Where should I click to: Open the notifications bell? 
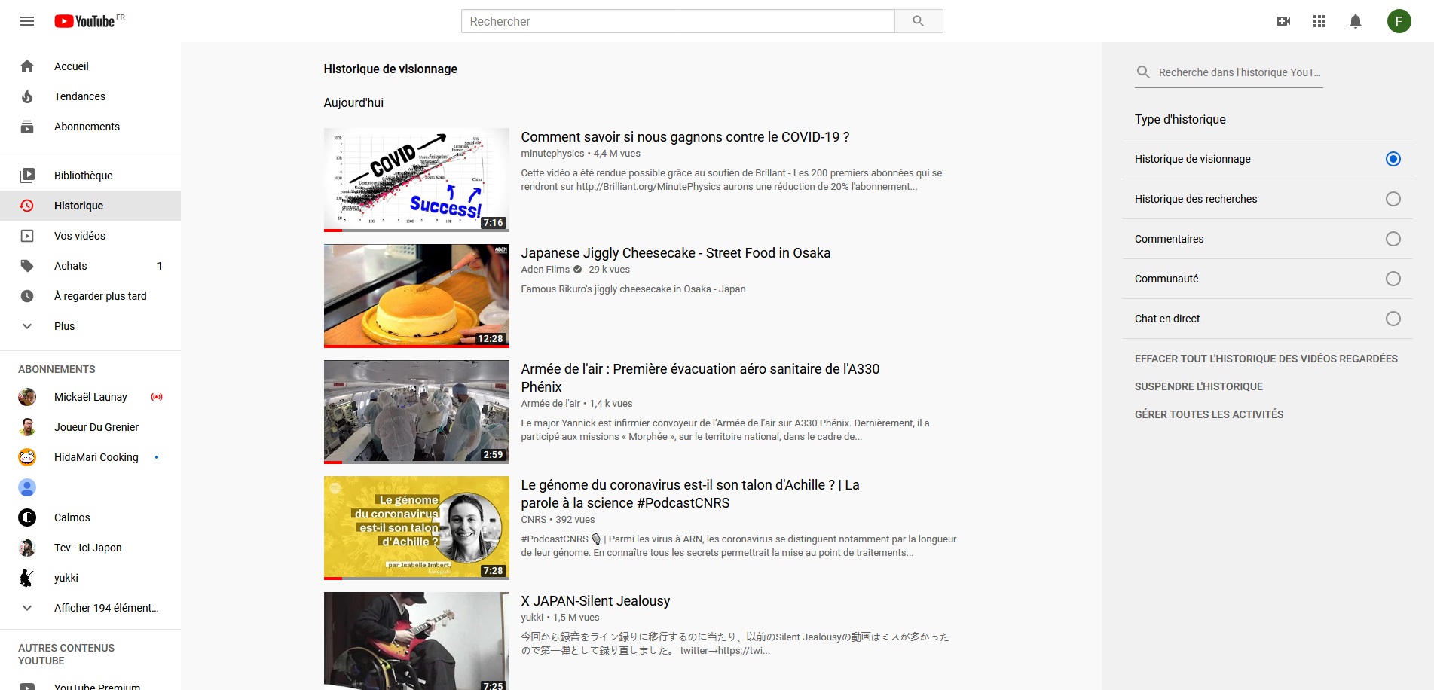tap(1356, 21)
